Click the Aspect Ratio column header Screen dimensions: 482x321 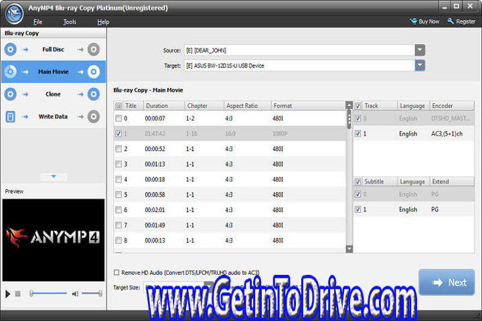coord(248,106)
